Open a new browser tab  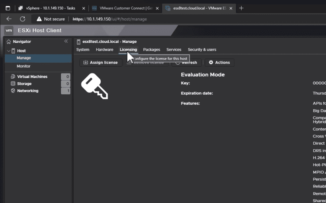pos(241,8)
